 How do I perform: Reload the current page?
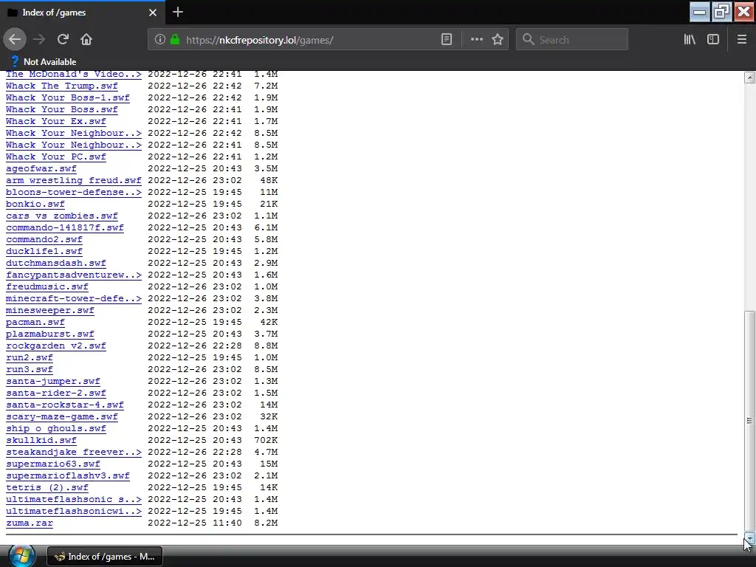pos(63,40)
